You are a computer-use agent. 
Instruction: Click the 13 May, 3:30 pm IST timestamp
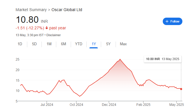coord(30,35)
